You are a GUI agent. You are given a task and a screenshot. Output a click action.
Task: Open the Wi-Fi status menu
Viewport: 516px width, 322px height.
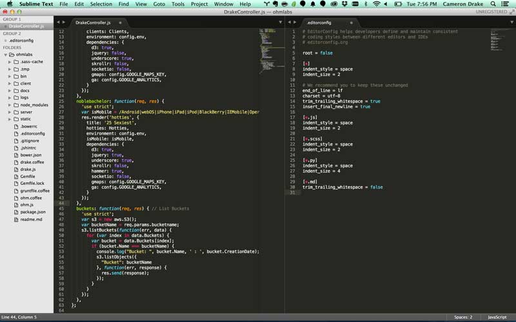376,4
